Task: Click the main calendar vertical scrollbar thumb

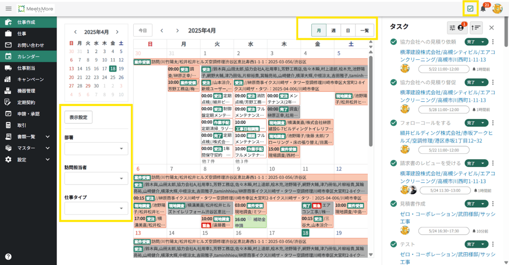Action: click(371, 101)
